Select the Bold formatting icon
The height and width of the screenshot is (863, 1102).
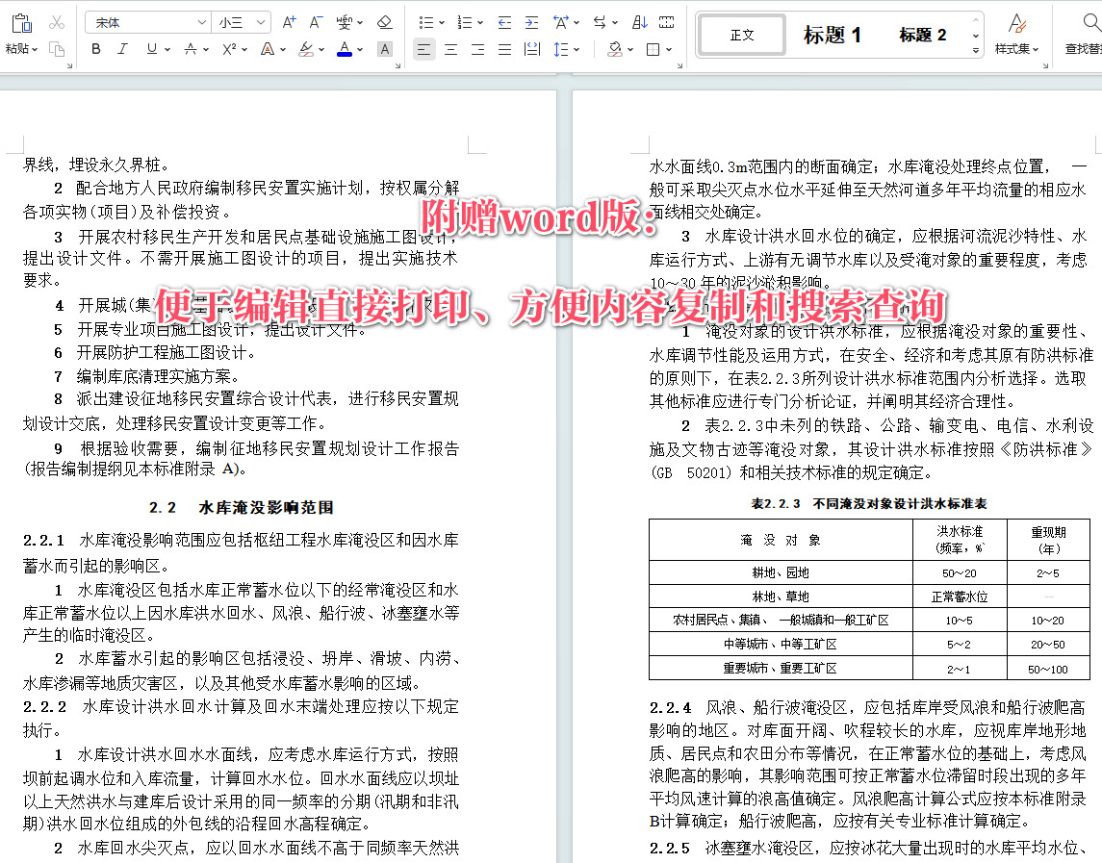point(96,48)
